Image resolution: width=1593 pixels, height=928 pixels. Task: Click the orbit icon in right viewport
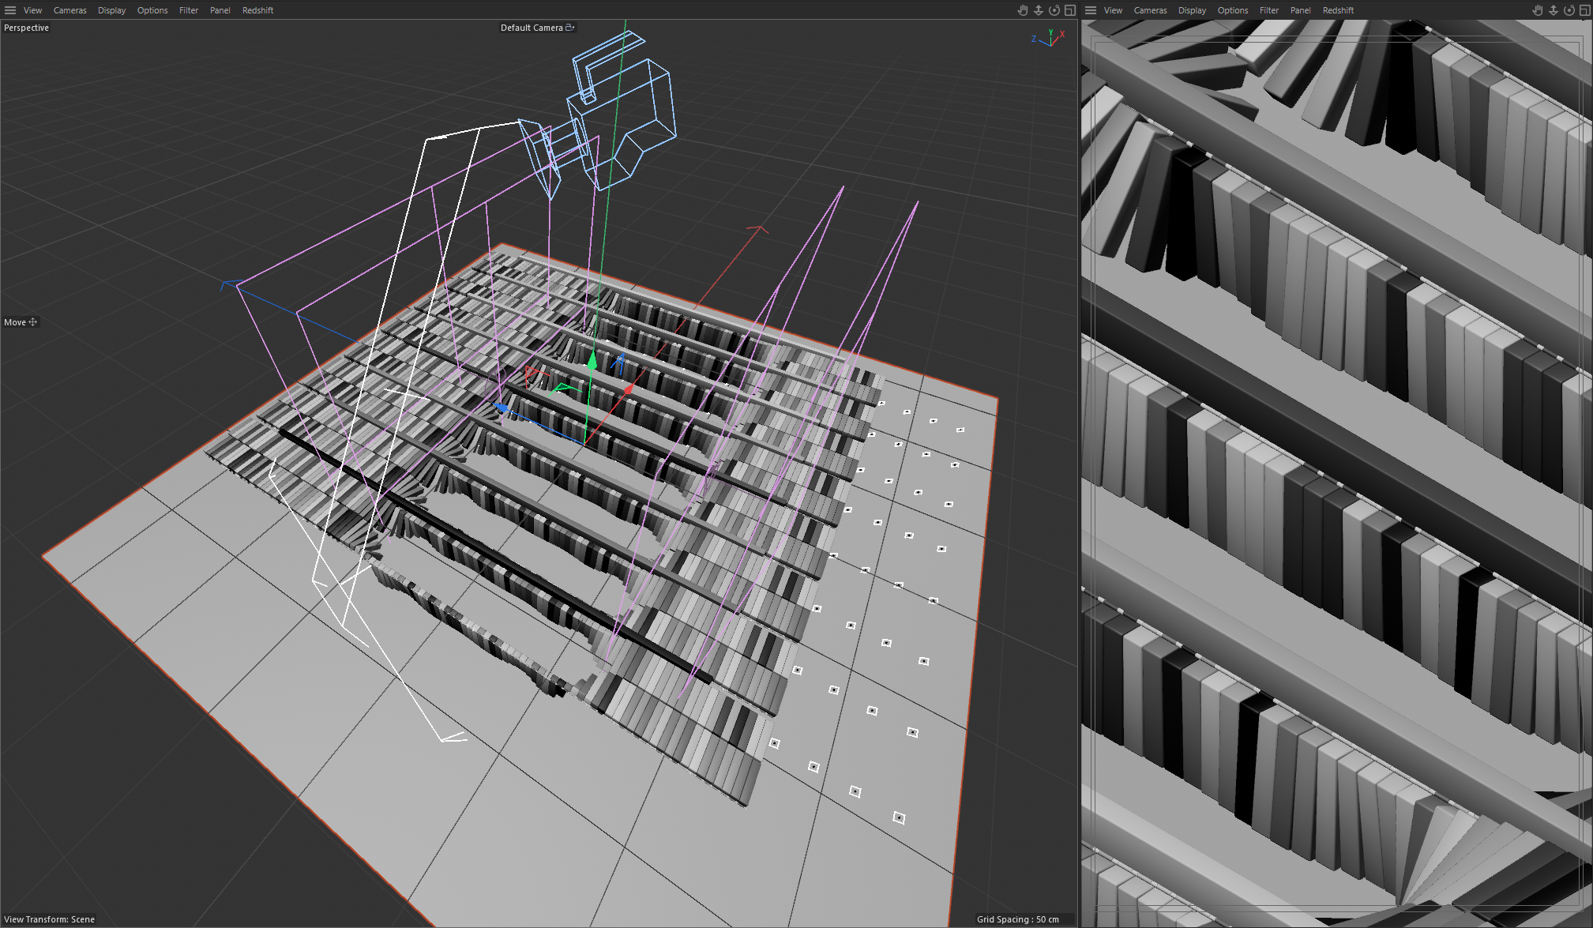click(1569, 10)
